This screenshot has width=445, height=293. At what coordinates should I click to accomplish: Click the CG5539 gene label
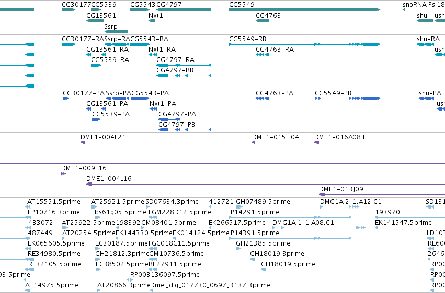click(x=104, y=5)
